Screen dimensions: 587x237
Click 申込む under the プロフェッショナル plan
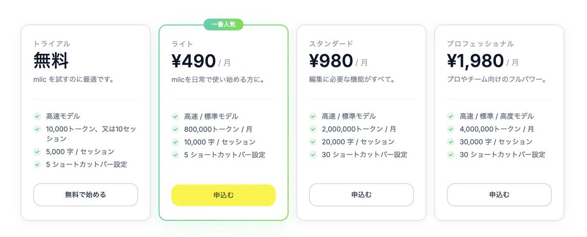[x=499, y=194]
